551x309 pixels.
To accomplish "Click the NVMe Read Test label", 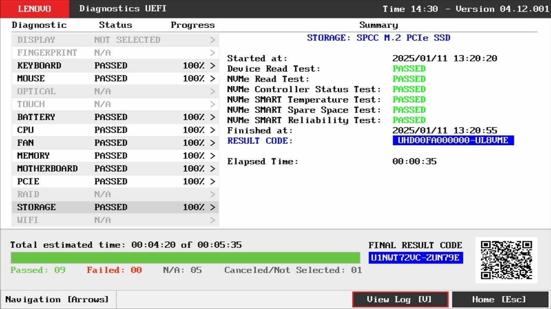I will 268,79.
